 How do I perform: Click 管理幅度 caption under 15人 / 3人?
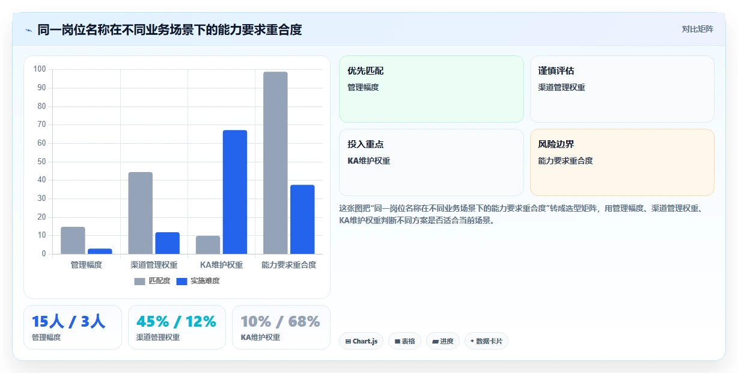coord(46,338)
